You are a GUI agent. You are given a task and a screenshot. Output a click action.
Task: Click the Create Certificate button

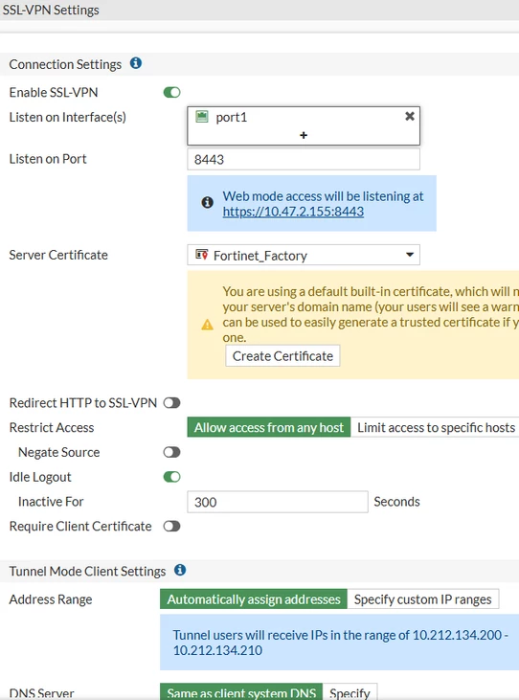[282, 356]
